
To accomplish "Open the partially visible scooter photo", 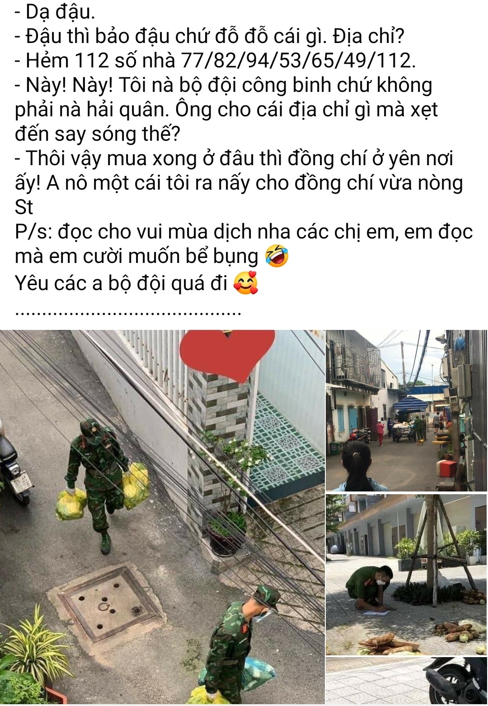I will pyautogui.click(x=407, y=681).
